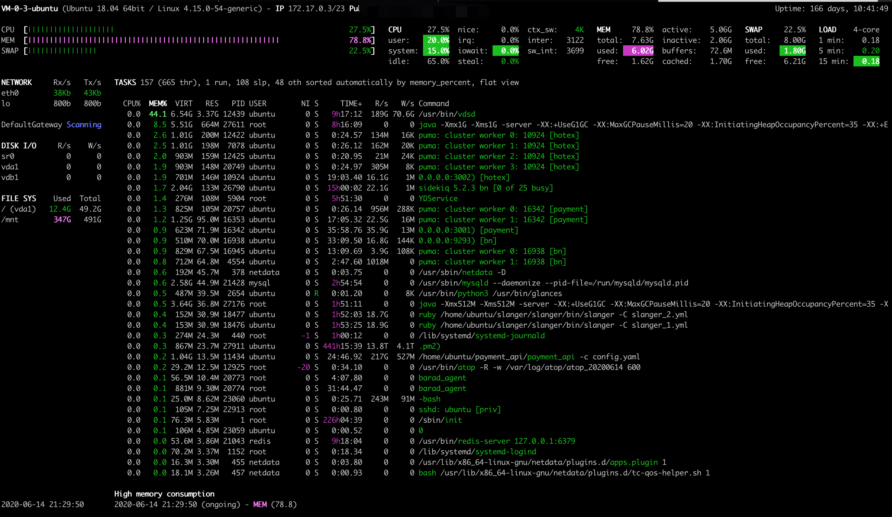Image resolution: width=892 pixels, height=517 pixels.
Task: Click the DefaultGateway Scanning status
Action: 51,125
